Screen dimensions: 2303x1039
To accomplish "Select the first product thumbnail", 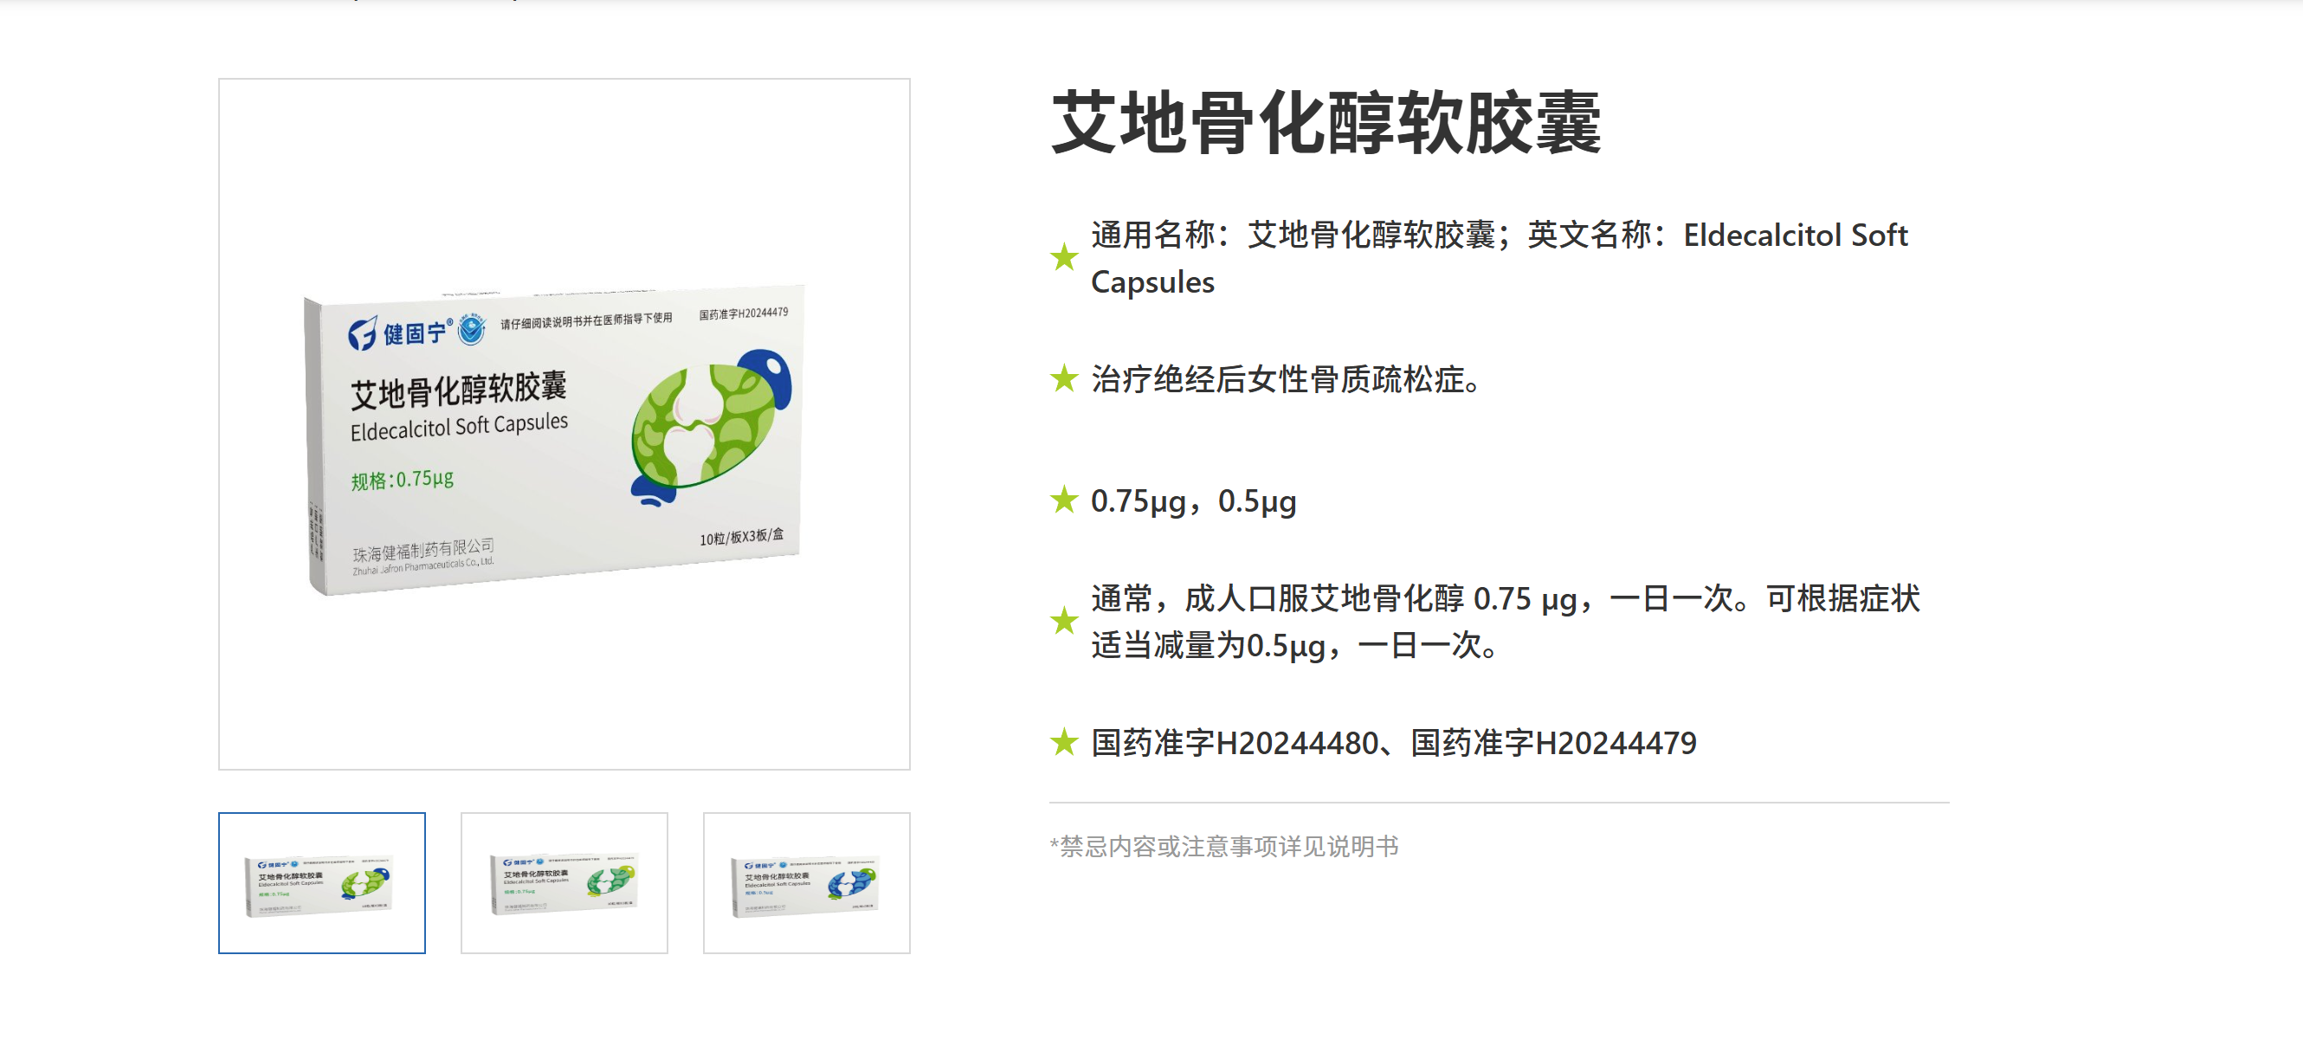I will pos(322,881).
